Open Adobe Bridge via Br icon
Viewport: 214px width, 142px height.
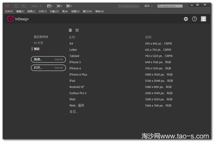(16, 6)
